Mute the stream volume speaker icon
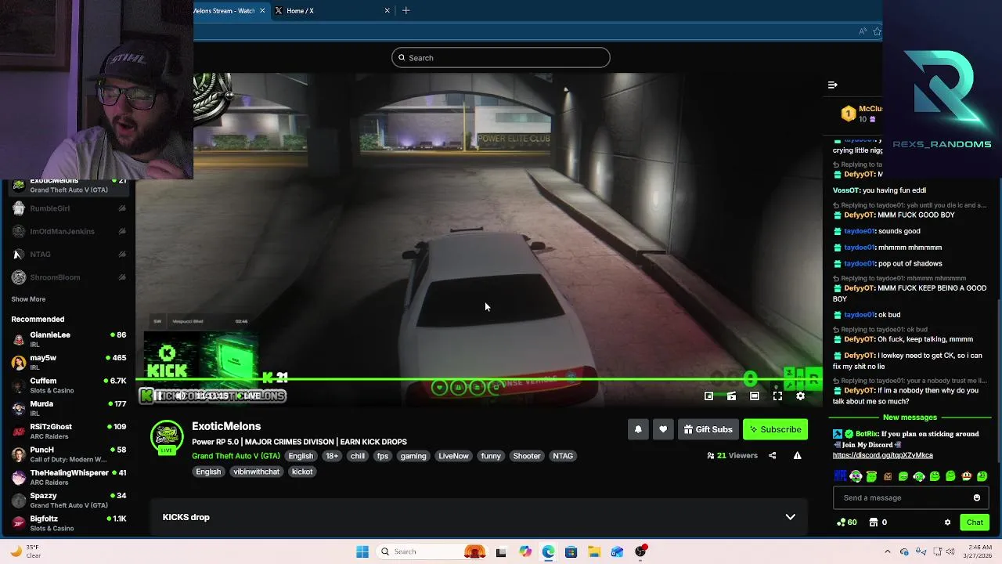The image size is (1002, 564). (x=179, y=396)
